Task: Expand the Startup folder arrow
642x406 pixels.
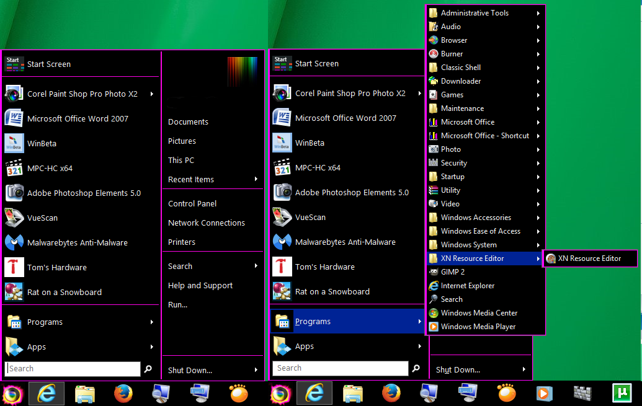Action: (x=538, y=177)
